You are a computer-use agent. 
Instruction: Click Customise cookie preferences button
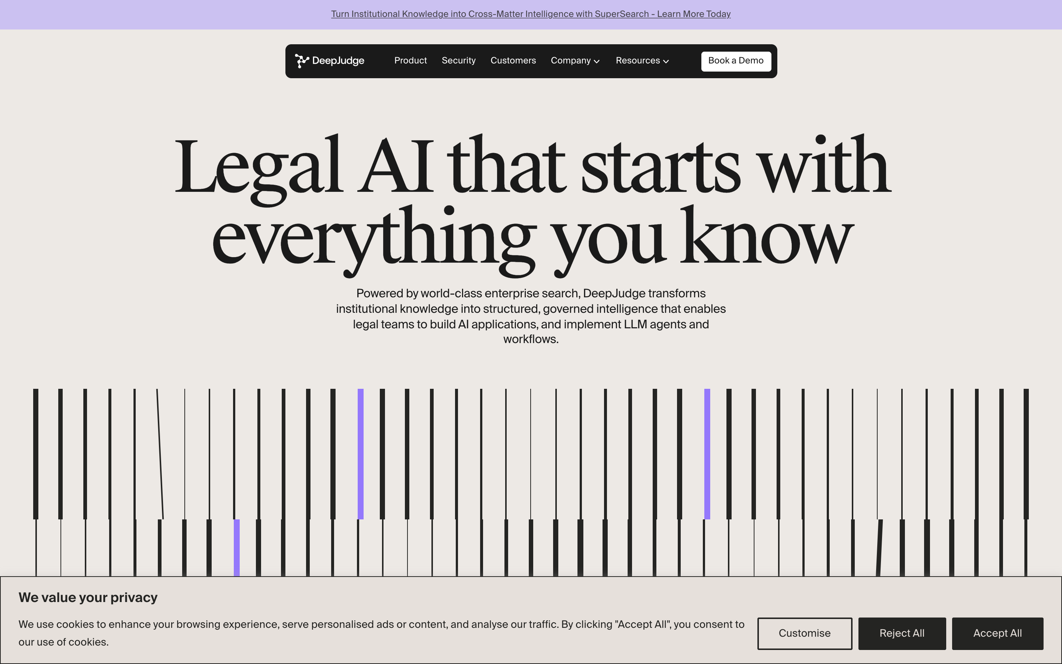click(804, 633)
